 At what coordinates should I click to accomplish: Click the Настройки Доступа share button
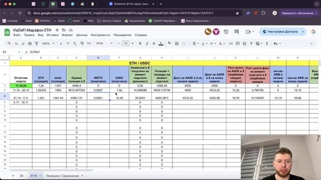pyautogui.click(x=280, y=31)
